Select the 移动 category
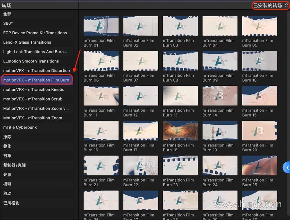 click(x=37, y=193)
